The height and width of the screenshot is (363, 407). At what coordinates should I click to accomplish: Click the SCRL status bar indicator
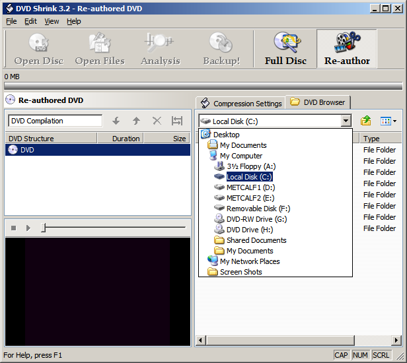381,355
